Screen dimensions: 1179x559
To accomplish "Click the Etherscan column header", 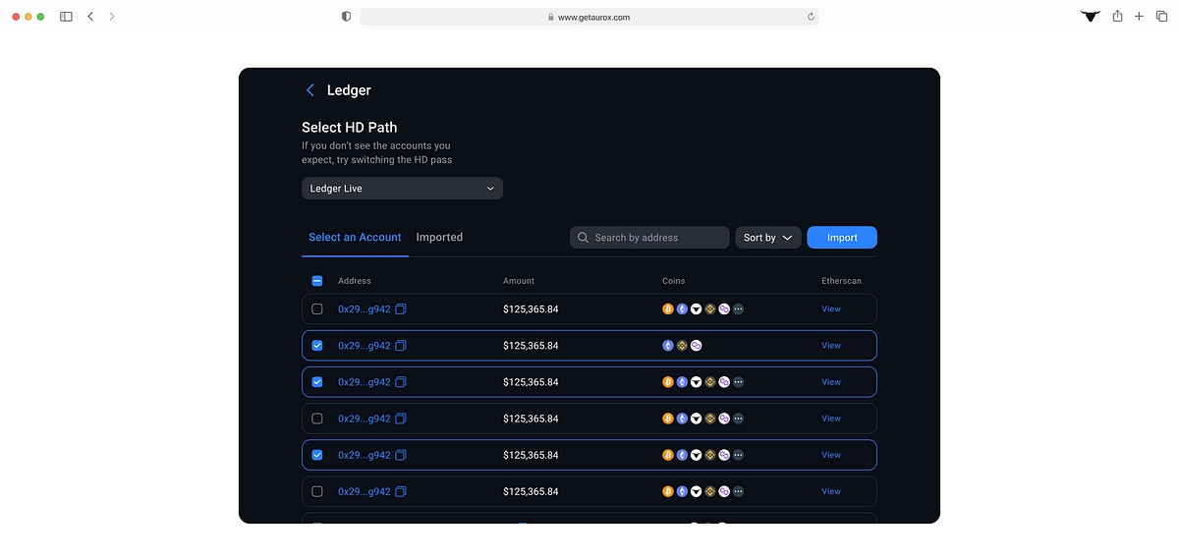I will [x=842, y=281].
